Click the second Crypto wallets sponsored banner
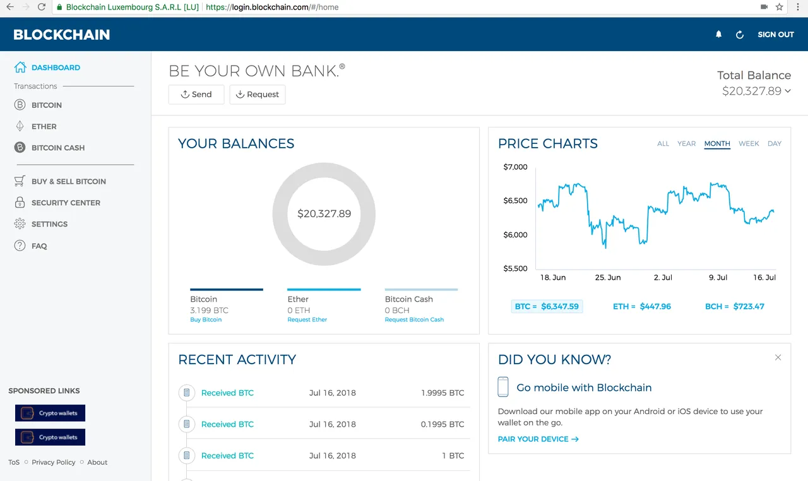Viewport: 808px width, 481px height. [50, 437]
